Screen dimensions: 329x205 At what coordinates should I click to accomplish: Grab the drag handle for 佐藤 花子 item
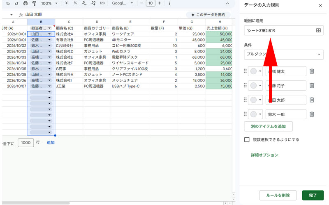pos(245,85)
